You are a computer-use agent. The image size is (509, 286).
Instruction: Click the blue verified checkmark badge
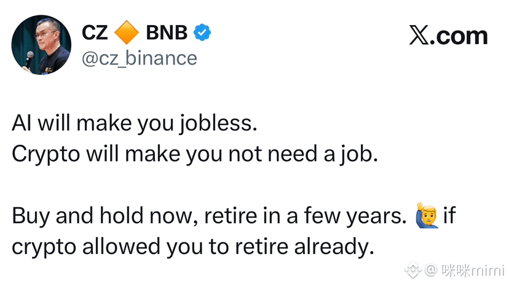[202, 33]
